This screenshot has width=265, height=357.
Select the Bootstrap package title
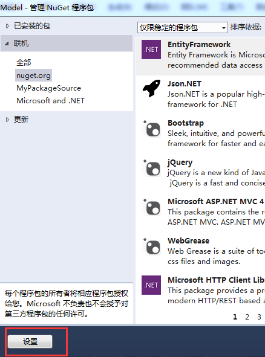(x=186, y=123)
